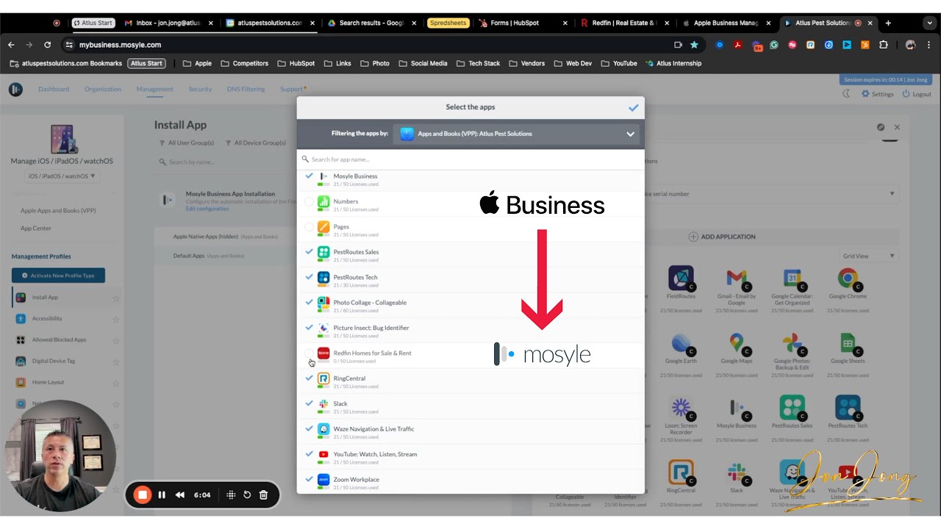Click the RingCentral app icon in list
The image size is (941, 529).
323,378
